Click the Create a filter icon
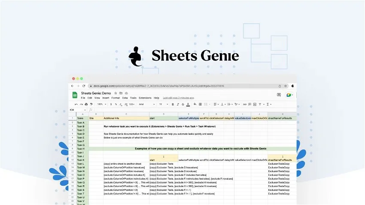365x205 pixels. [260, 104]
